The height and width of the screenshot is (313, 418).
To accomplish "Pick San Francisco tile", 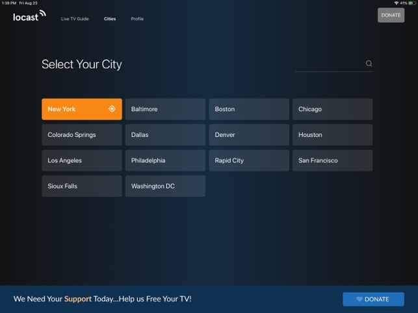I will pyautogui.click(x=332, y=160).
